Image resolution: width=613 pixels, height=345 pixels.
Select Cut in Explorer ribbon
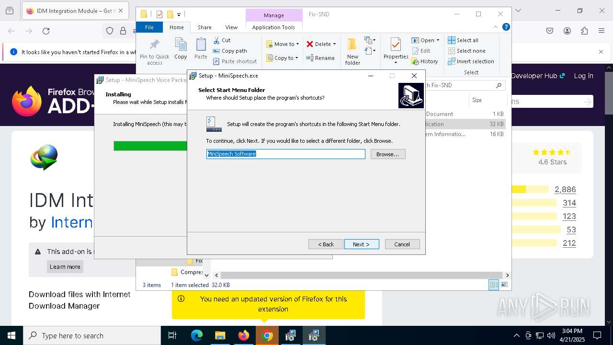(222, 40)
